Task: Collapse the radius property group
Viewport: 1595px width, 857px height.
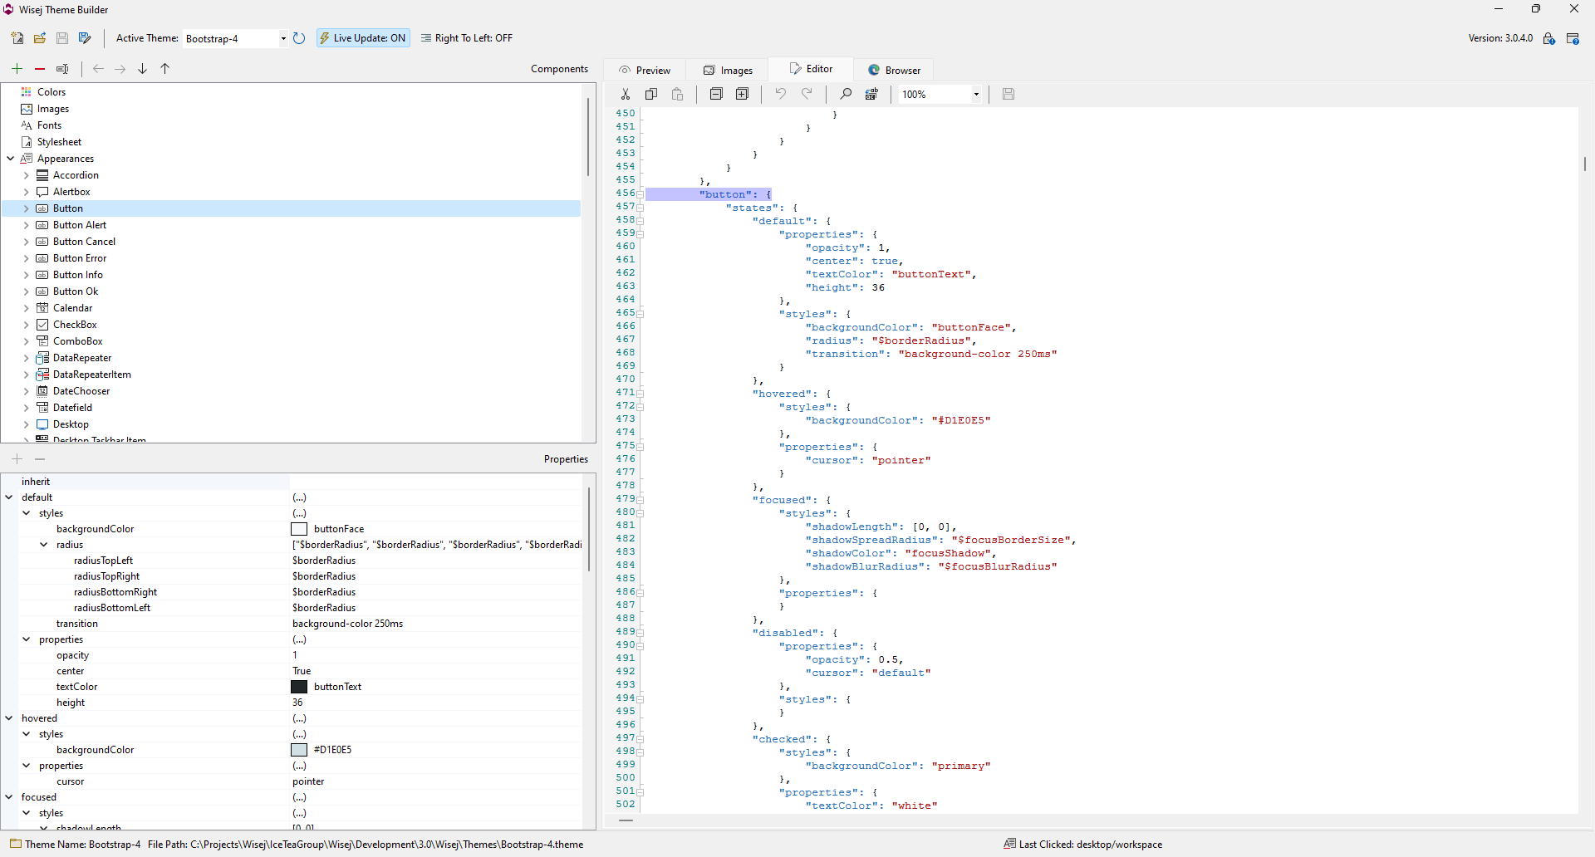Action: coord(44,545)
